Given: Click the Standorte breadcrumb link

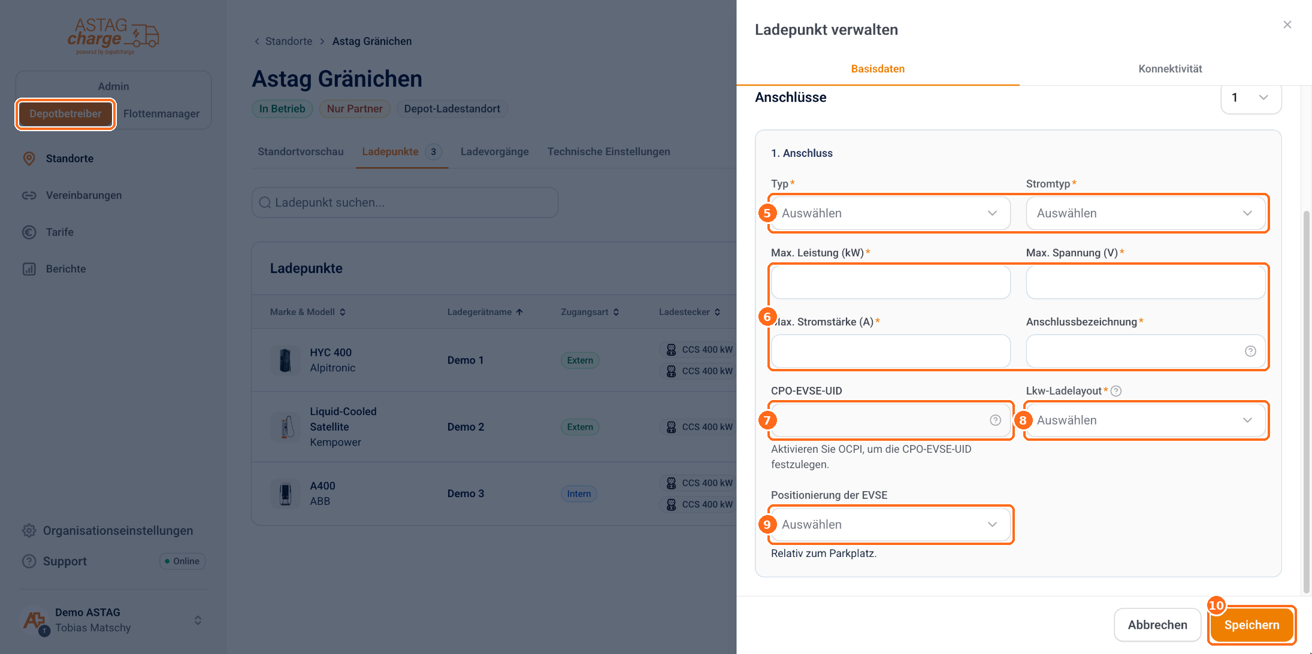Looking at the screenshot, I should pos(289,41).
